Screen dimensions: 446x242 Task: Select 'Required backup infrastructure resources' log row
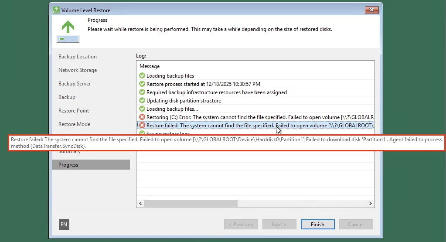coord(255,92)
